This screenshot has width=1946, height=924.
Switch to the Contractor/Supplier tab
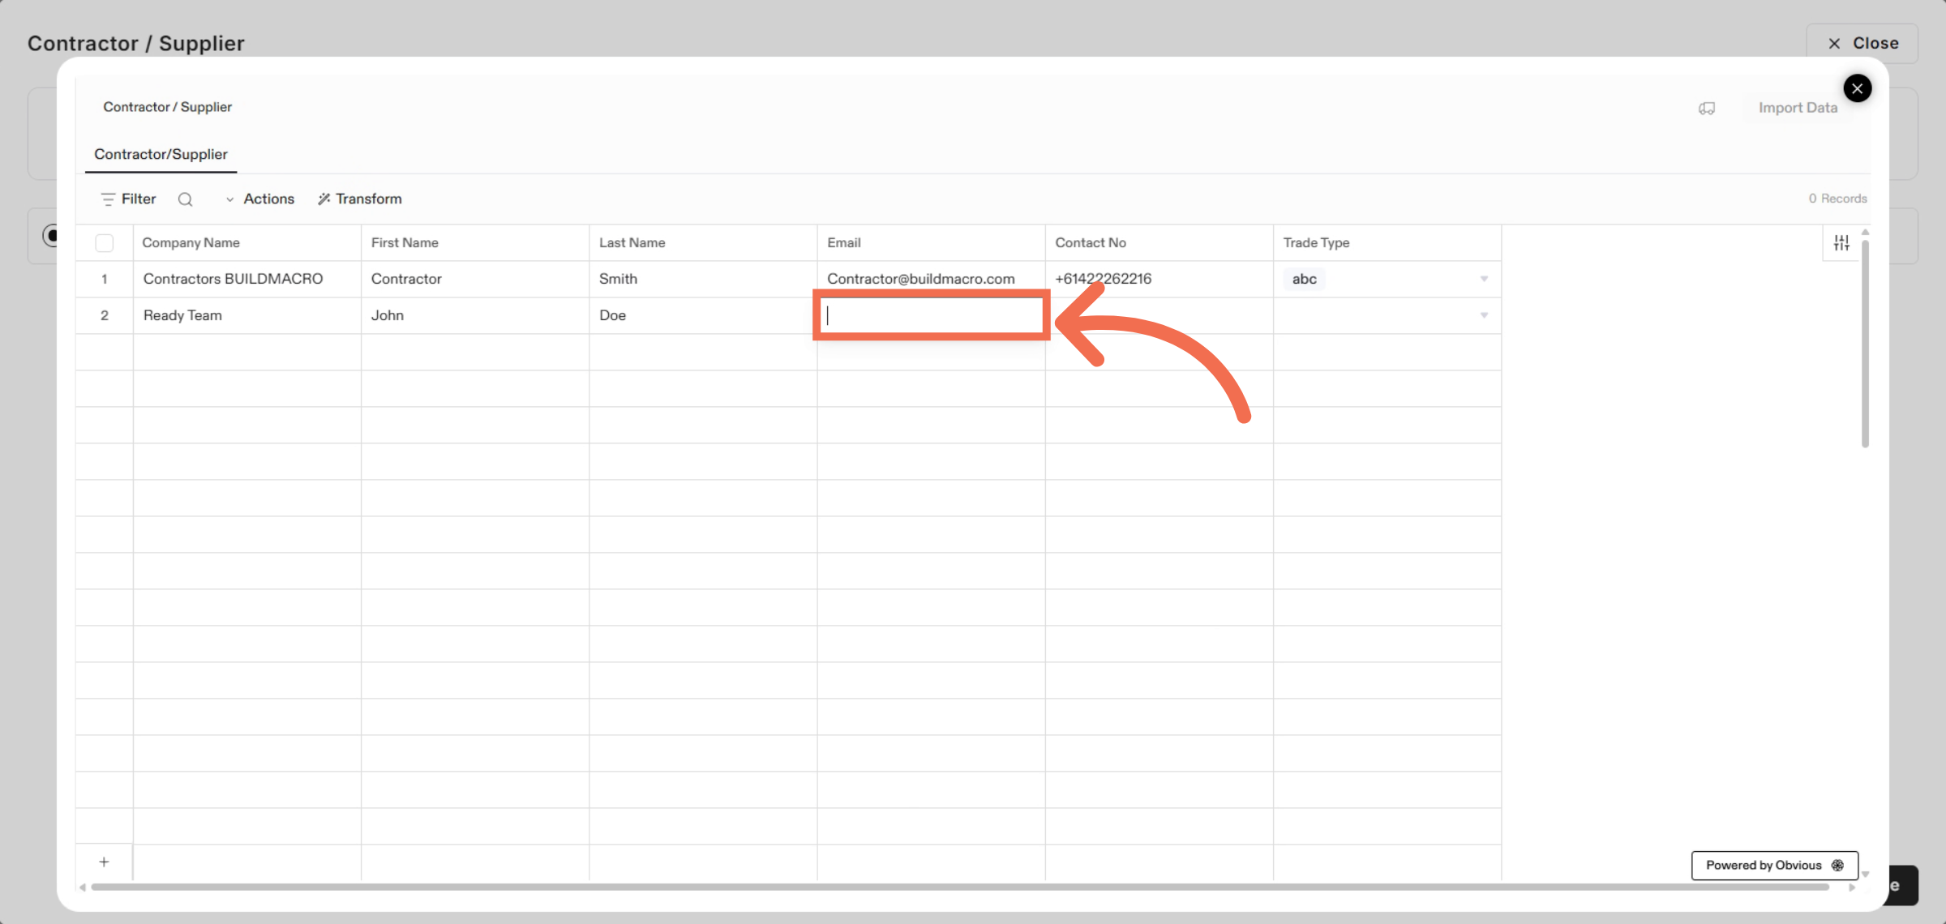(x=161, y=154)
